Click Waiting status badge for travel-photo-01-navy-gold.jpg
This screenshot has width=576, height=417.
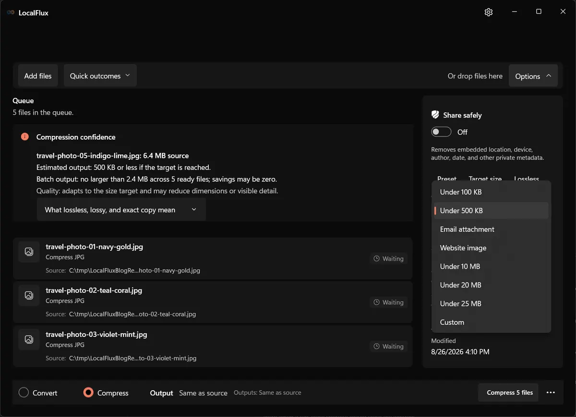[389, 259]
